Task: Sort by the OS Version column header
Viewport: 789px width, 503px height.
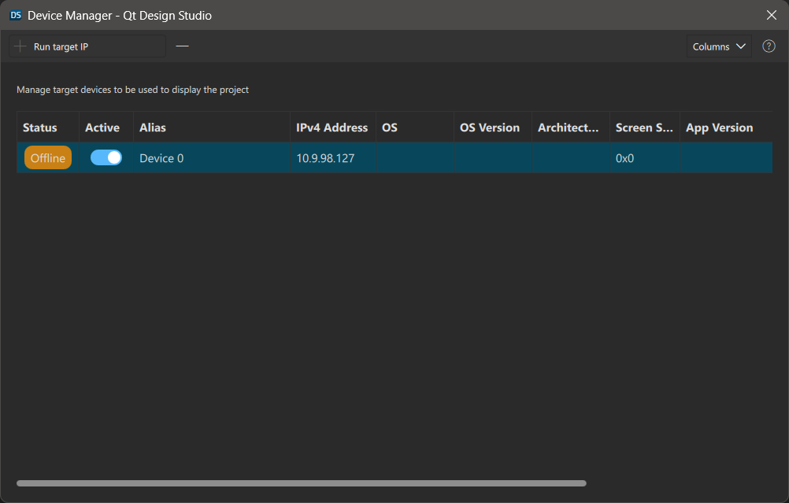Action: pyautogui.click(x=493, y=128)
